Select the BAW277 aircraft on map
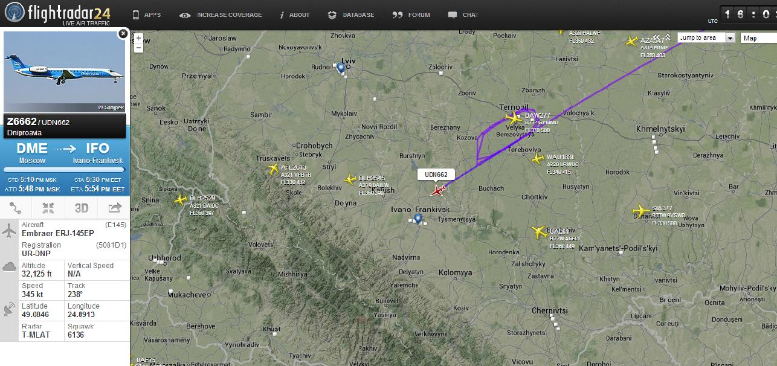Viewport: 777px width, 366px height. point(514,117)
